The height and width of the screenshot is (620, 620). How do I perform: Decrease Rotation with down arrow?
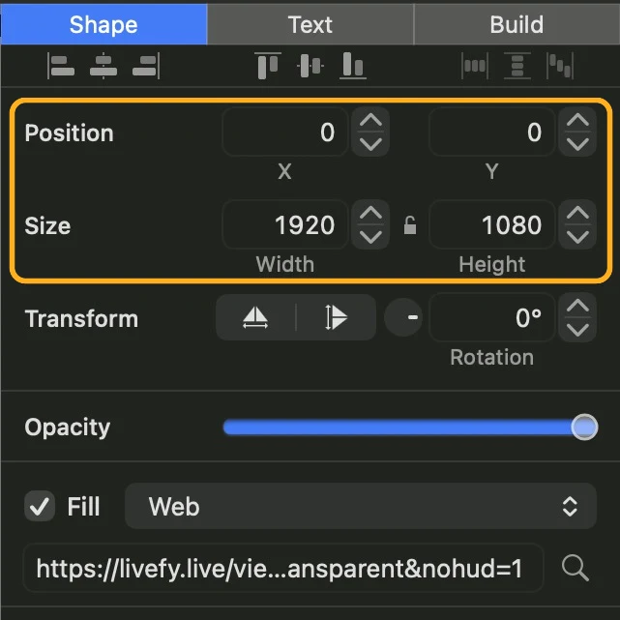tap(577, 330)
